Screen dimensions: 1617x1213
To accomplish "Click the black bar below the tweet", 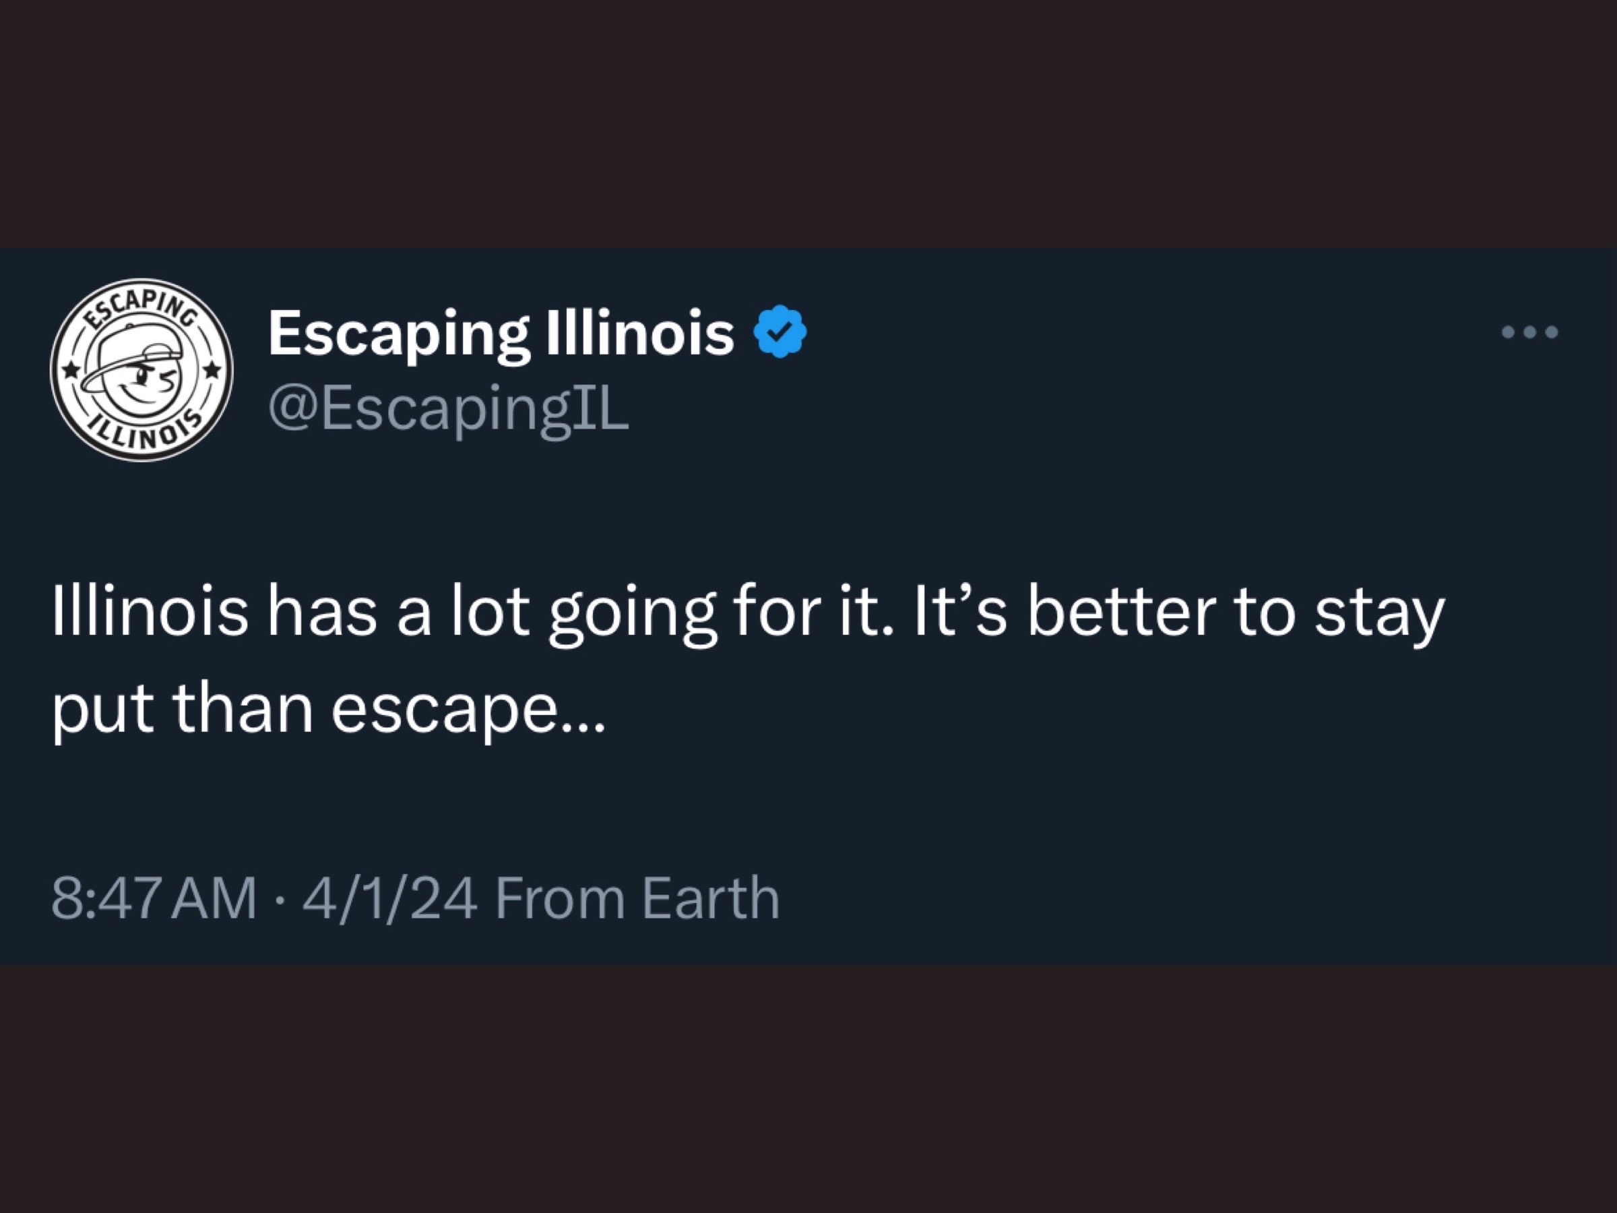I will [808, 1089].
